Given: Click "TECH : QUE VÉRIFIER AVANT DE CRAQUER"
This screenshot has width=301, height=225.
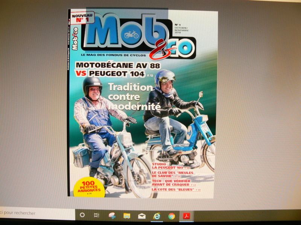Looking at the screenshot, I should [x=171, y=183].
